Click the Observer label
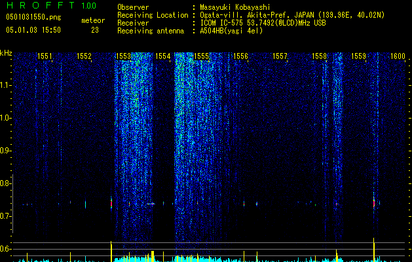 click(133, 7)
